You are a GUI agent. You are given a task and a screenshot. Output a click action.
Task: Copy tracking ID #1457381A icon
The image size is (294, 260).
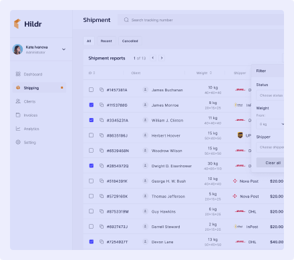tap(102, 90)
